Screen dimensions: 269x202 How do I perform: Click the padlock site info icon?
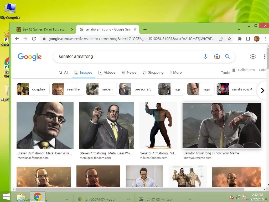click(x=44, y=39)
